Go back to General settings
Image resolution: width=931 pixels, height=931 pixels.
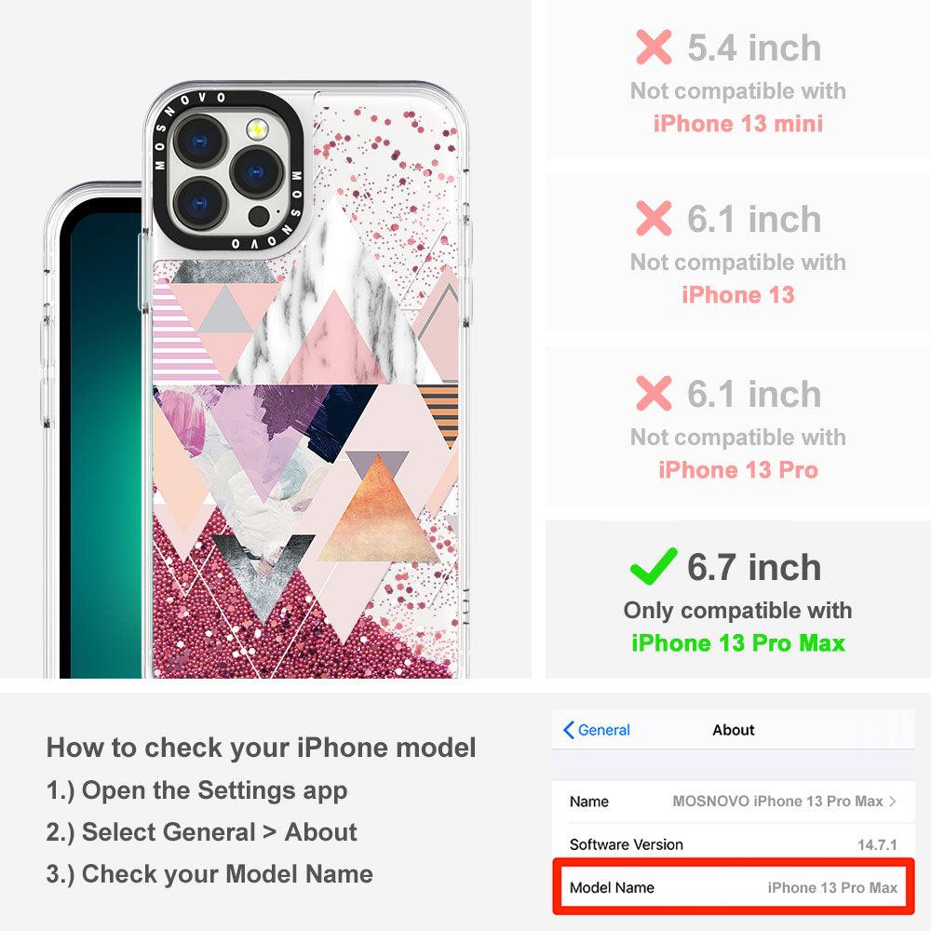(596, 730)
